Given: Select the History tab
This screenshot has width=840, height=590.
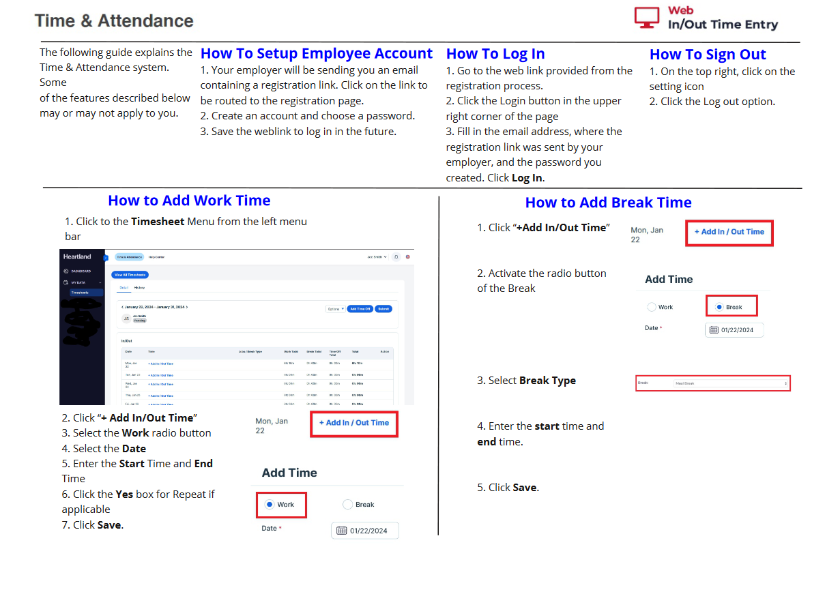Looking at the screenshot, I should [x=139, y=287].
